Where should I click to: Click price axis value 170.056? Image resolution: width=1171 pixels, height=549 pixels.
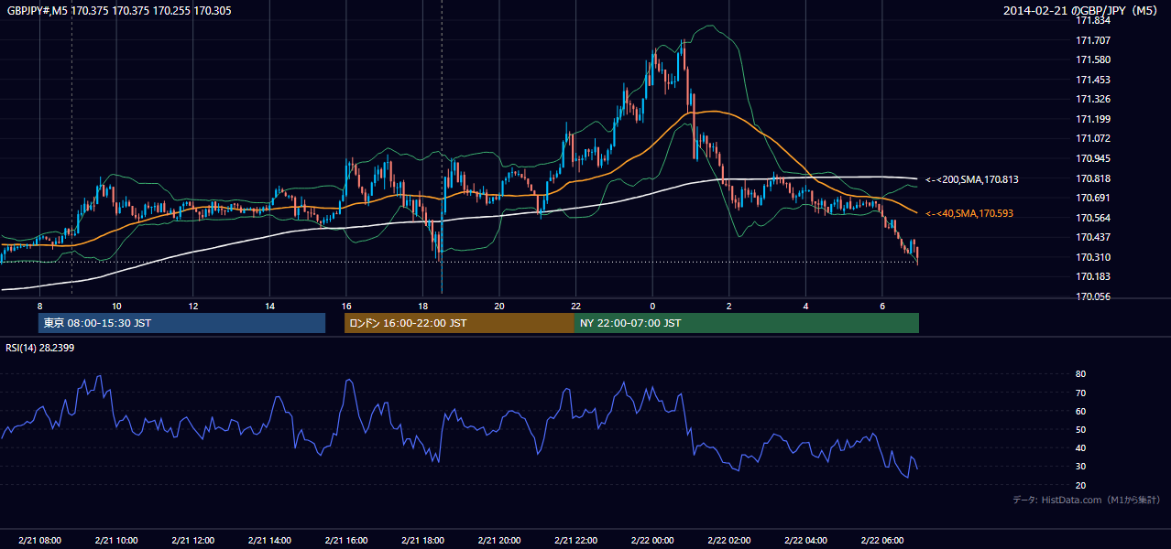pyautogui.click(x=1092, y=296)
